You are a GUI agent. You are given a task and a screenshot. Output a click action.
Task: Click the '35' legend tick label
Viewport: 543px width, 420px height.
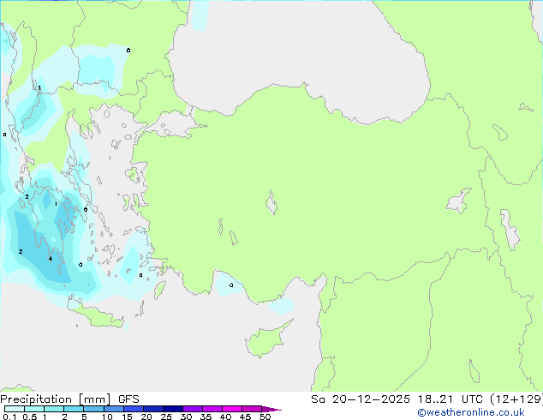coord(206,417)
